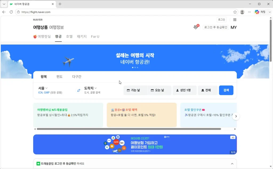Viewport: 273px width, 169px height.
Task: Open the Copilot 채팅 button
Action: (x=260, y=12)
